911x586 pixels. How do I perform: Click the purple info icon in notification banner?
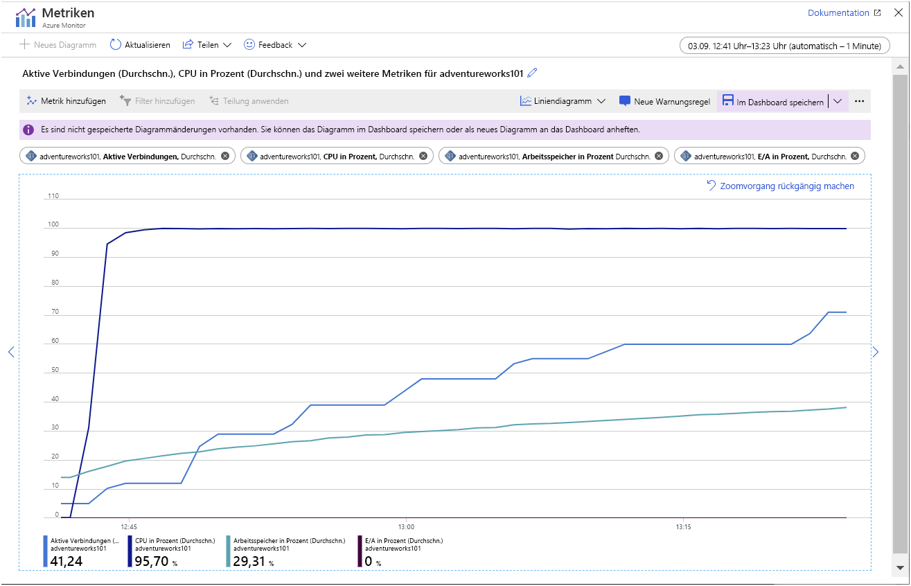pos(28,130)
